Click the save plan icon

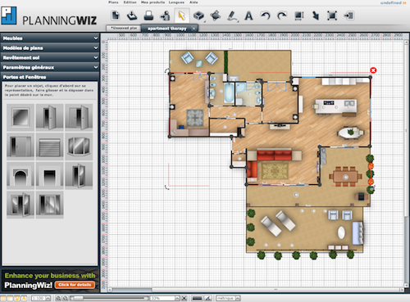coord(132,16)
